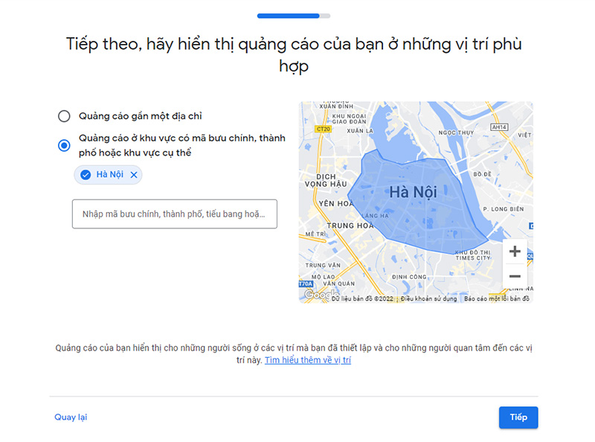Click 'Báo cáo một lỗi bản đồ' link
Screen dimensions: 595x442
pos(497,299)
